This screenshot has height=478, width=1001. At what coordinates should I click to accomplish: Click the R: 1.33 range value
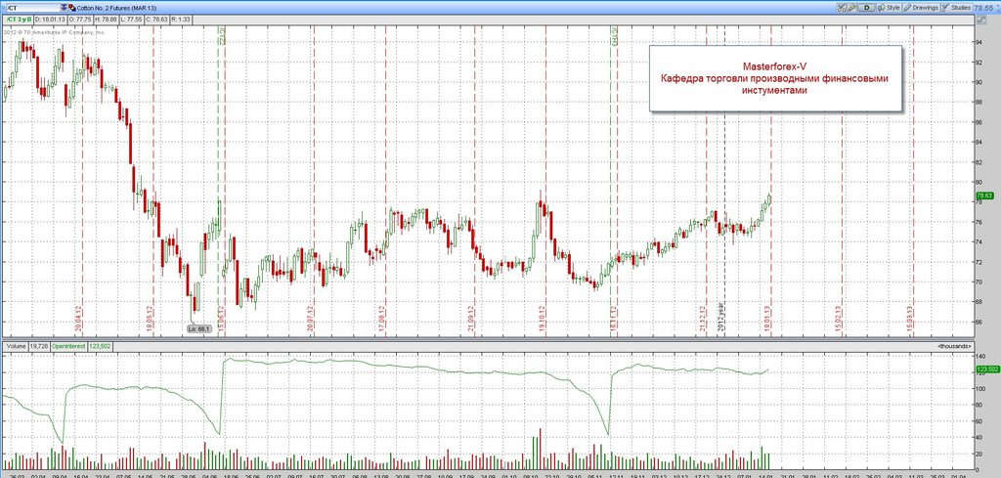[x=181, y=20]
